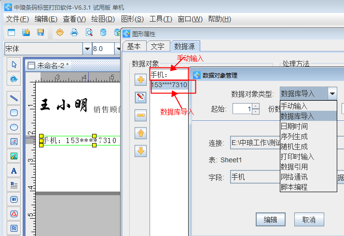Click the 编辑 button

point(270,220)
